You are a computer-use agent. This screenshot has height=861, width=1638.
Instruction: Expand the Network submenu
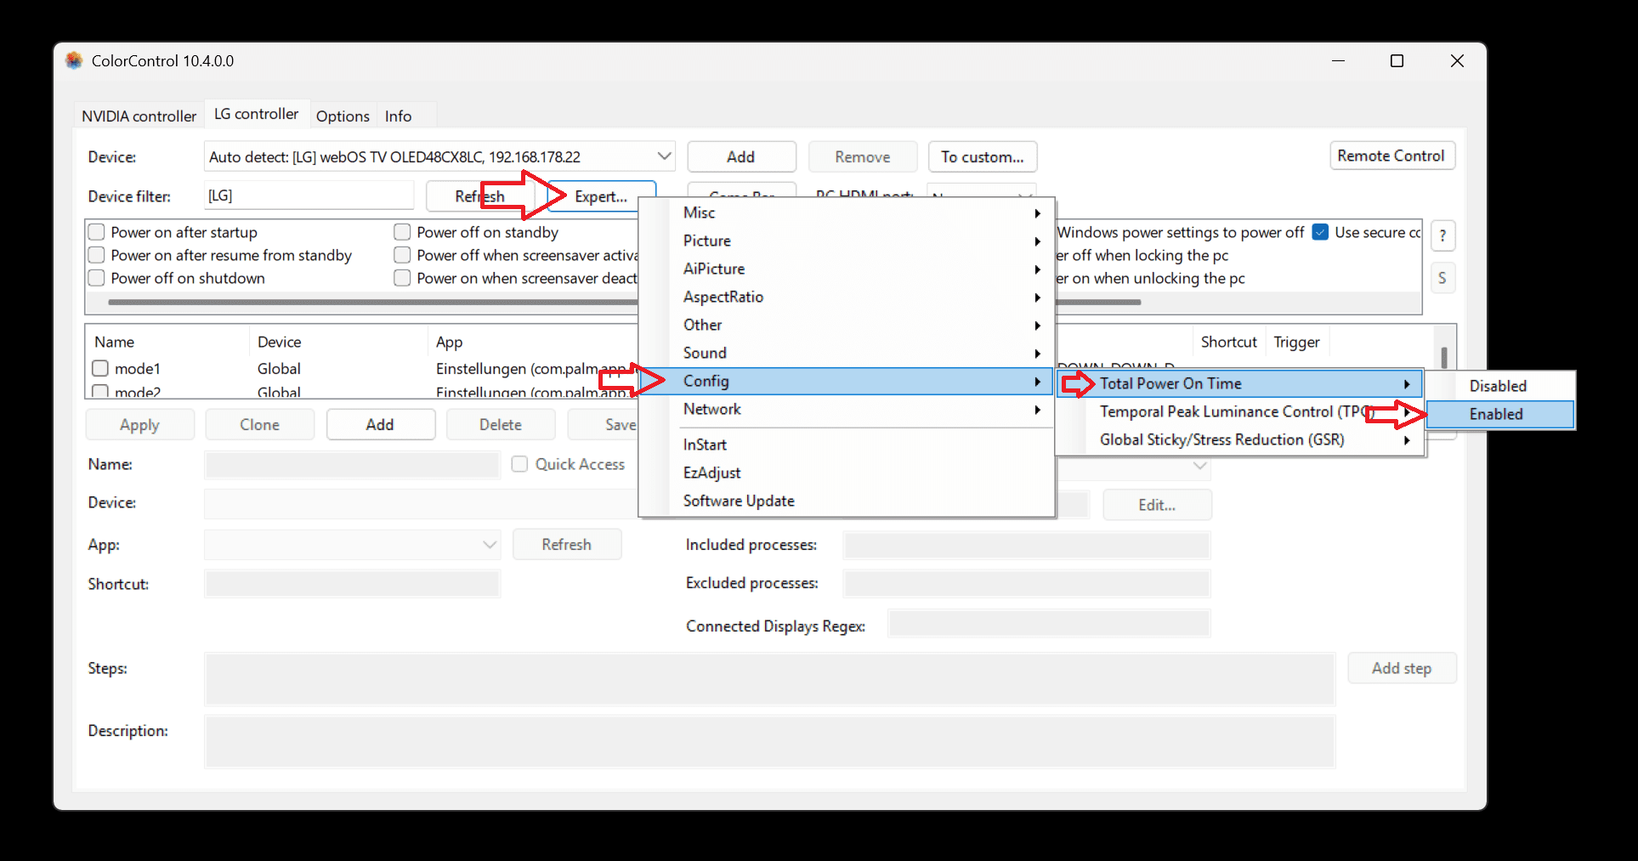[847, 409]
